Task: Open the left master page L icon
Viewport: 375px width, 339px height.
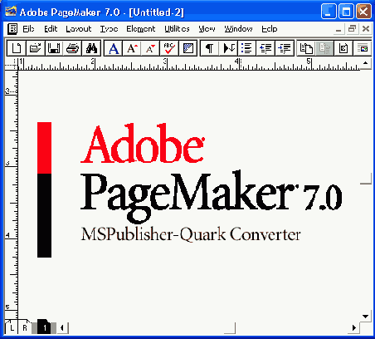Action: pyautogui.click(x=12, y=327)
